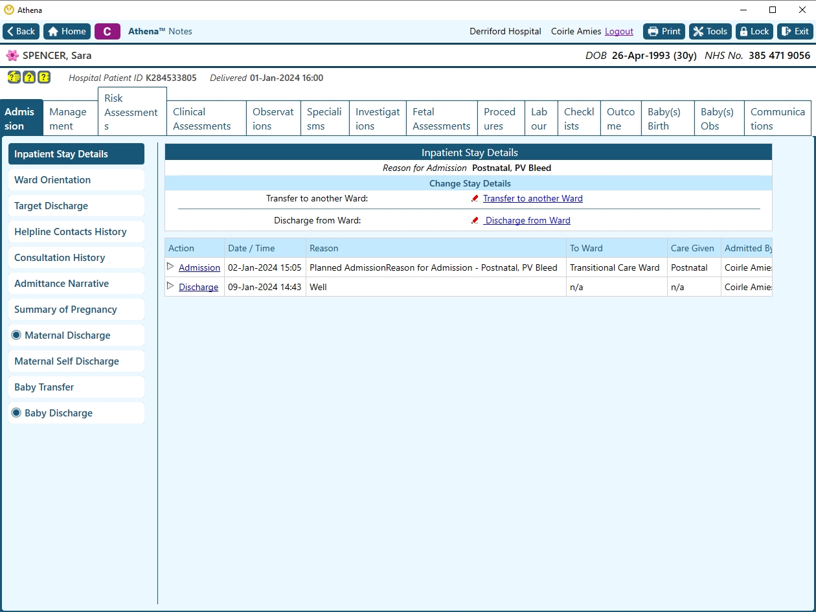Click the Care Given column header
The image size is (816, 612).
click(x=694, y=248)
